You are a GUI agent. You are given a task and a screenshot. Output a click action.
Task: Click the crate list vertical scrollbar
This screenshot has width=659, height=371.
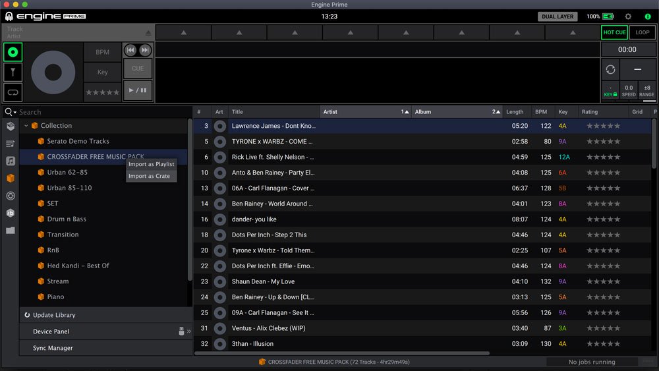coord(190,200)
